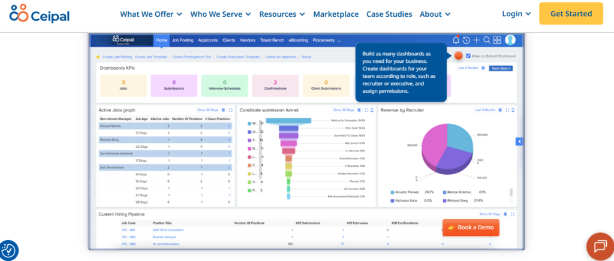Click the orange dashboard hotspot dot

click(459, 56)
